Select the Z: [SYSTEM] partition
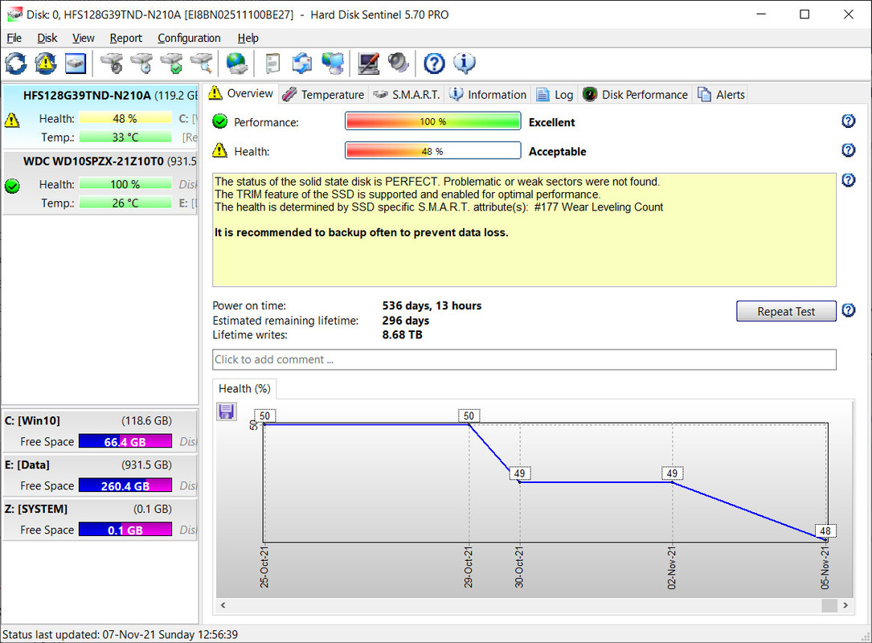 click(x=100, y=518)
